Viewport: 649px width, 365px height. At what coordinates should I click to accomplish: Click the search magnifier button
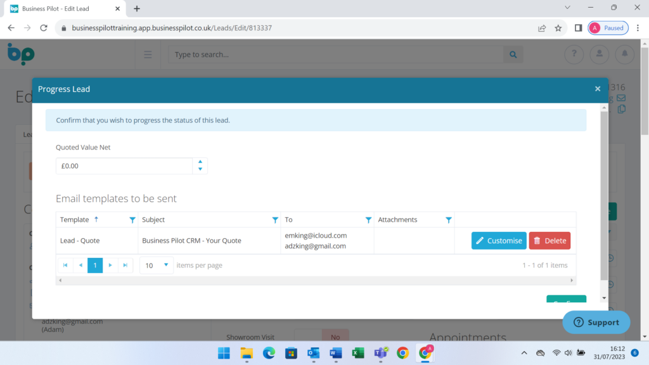(513, 54)
